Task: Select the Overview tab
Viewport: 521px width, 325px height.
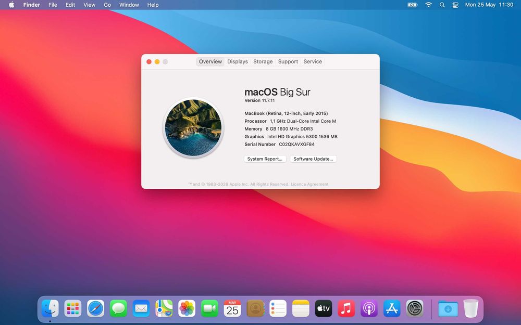Action: 210,61
